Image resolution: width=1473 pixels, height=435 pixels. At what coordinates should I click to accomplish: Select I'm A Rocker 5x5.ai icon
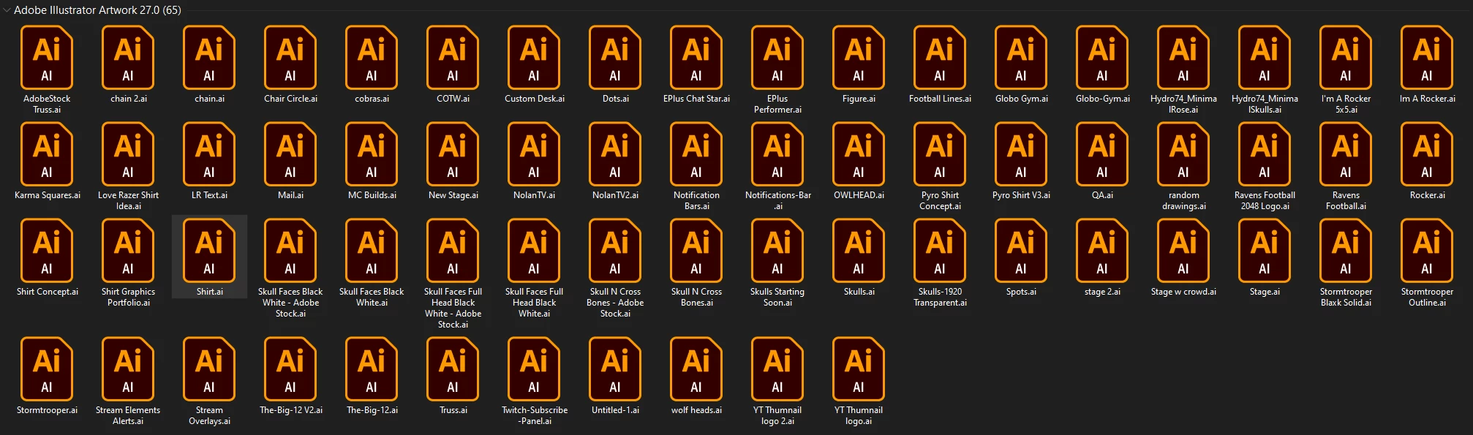pyautogui.click(x=1346, y=57)
